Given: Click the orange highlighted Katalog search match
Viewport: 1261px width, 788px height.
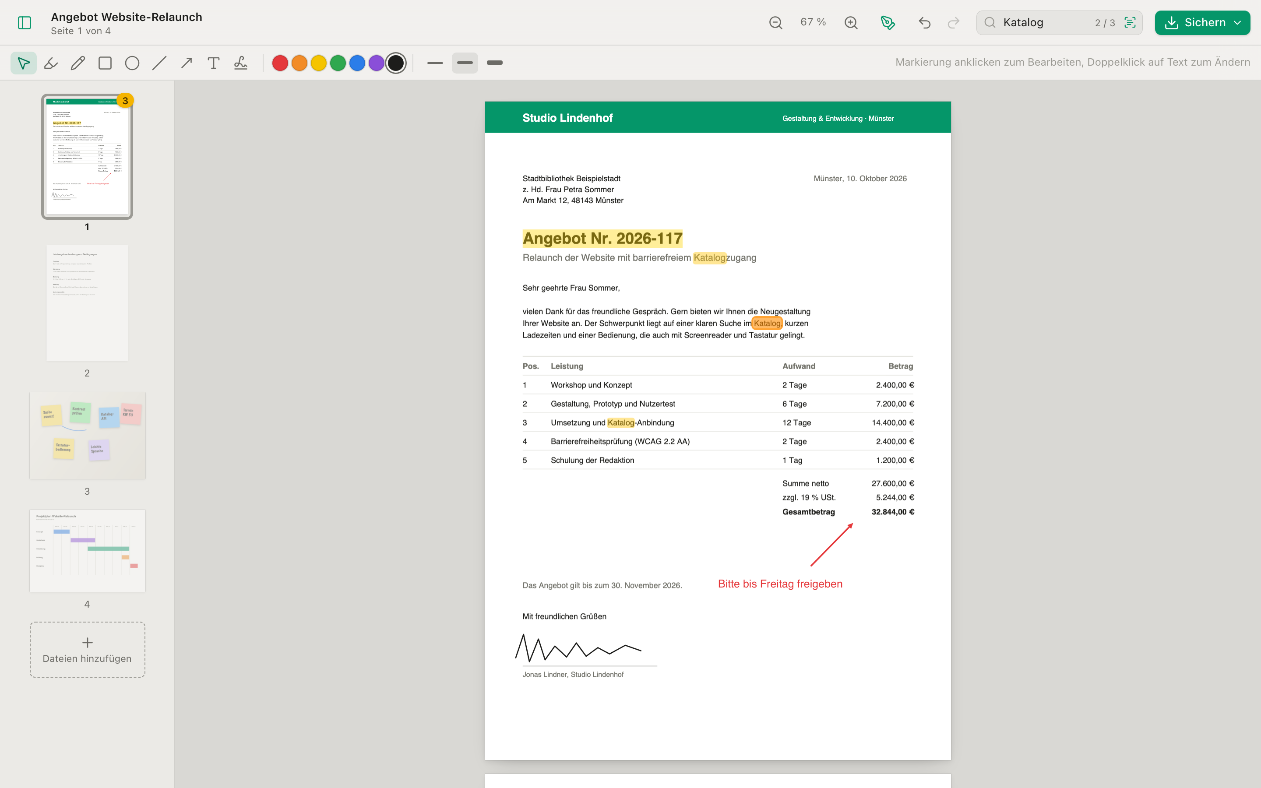Looking at the screenshot, I should [x=767, y=323].
